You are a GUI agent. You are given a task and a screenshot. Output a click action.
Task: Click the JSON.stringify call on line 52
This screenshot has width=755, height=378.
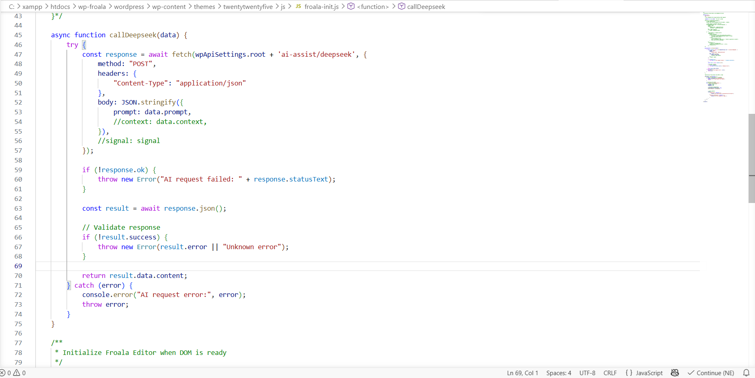coord(148,102)
